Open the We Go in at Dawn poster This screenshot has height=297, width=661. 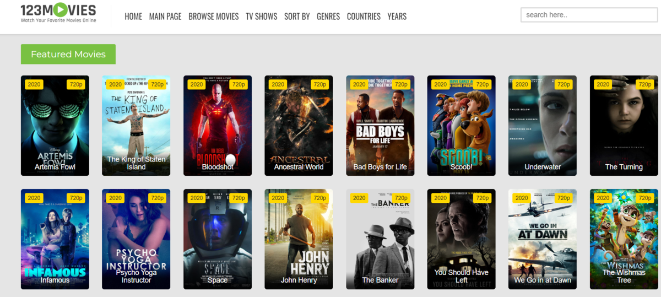pyautogui.click(x=543, y=239)
